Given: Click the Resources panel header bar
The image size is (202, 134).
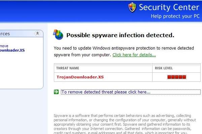Looking at the screenshot, I should (x=17, y=33).
